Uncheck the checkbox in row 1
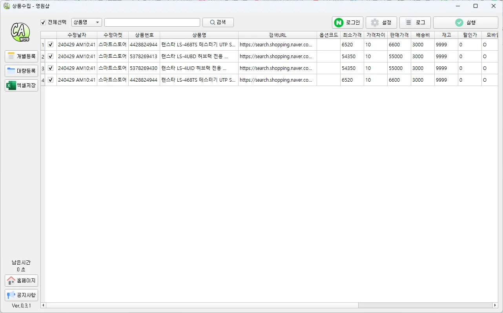Screen dimensions: 503x313 coord(51,45)
